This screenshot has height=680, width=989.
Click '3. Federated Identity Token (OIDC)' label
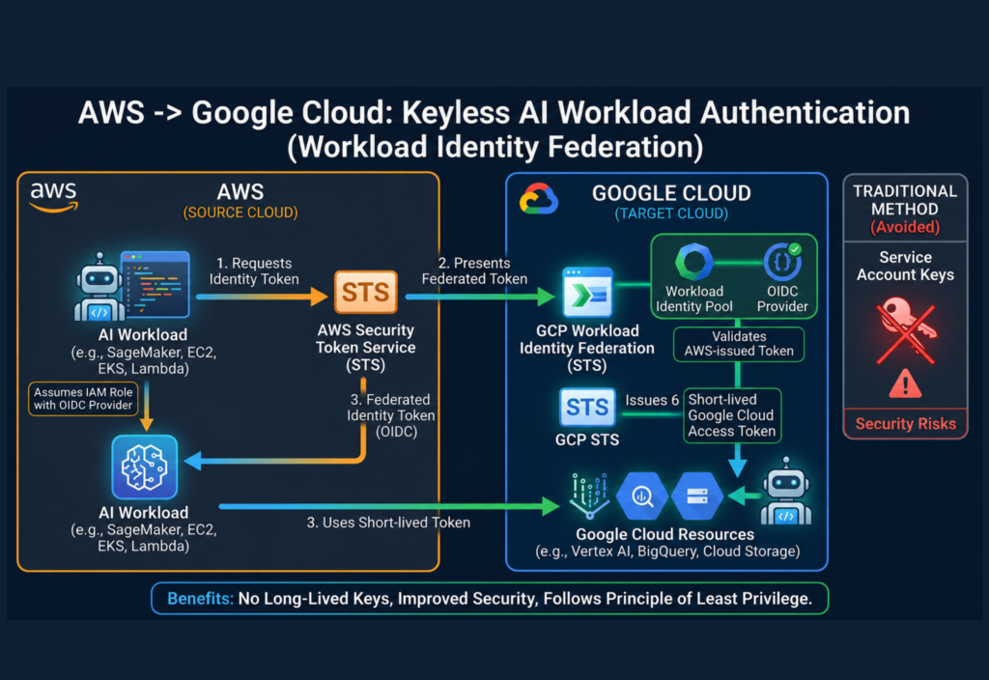pyautogui.click(x=390, y=415)
